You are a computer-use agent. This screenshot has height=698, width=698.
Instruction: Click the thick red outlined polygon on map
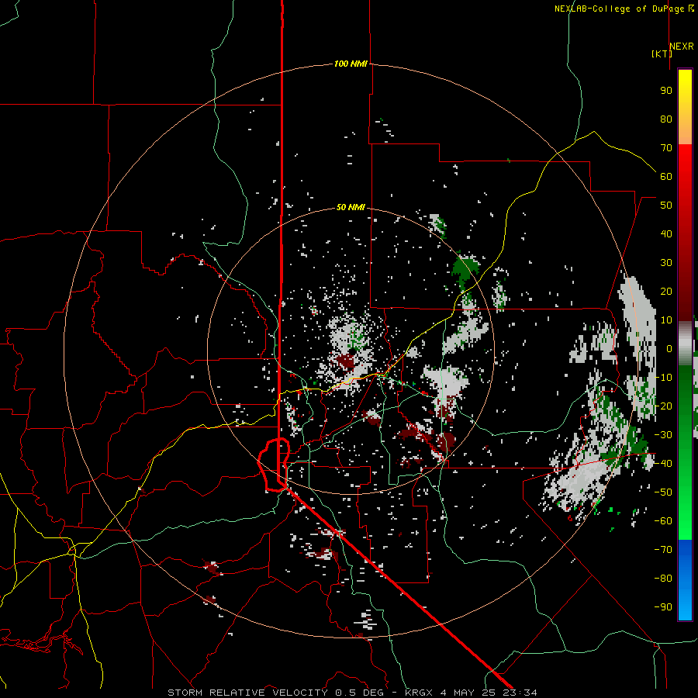[x=275, y=465]
